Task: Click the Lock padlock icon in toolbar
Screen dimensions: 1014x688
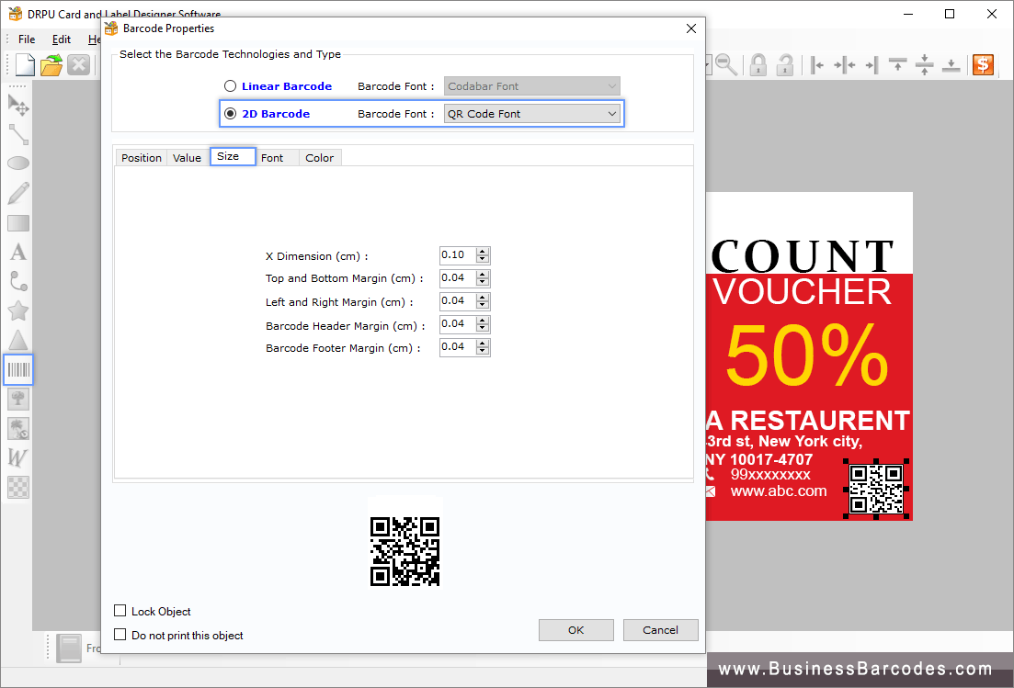Action: tap(758, 64)
